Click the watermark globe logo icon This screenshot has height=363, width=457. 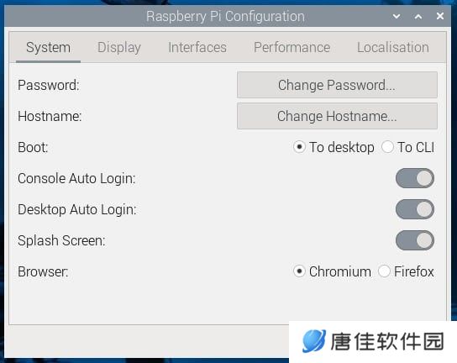click(x=314, y=341)
